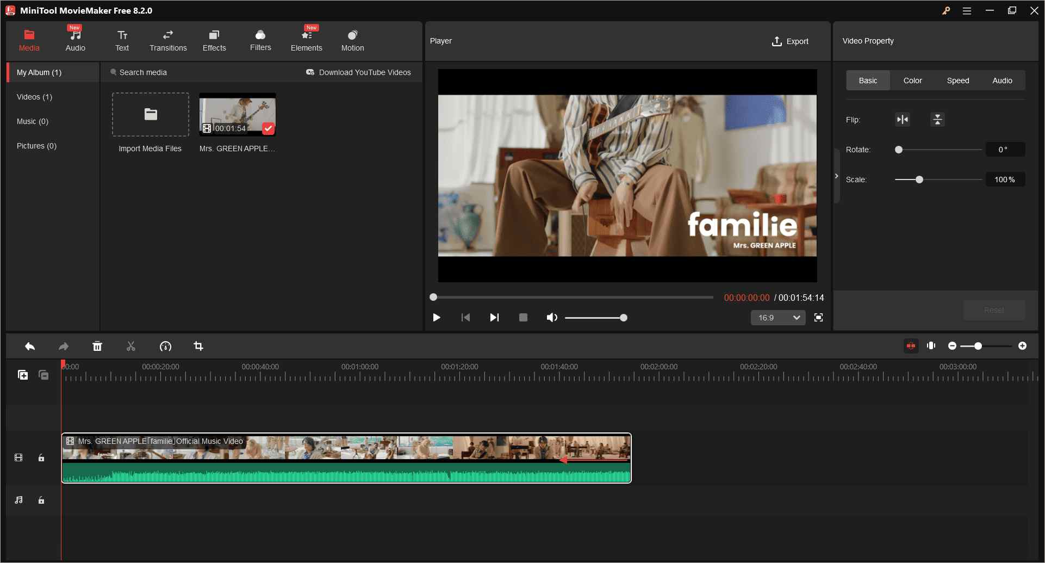1045x563 pixels.
Task: Adjust the Scale slider
Action: click(x=938, y=180)
